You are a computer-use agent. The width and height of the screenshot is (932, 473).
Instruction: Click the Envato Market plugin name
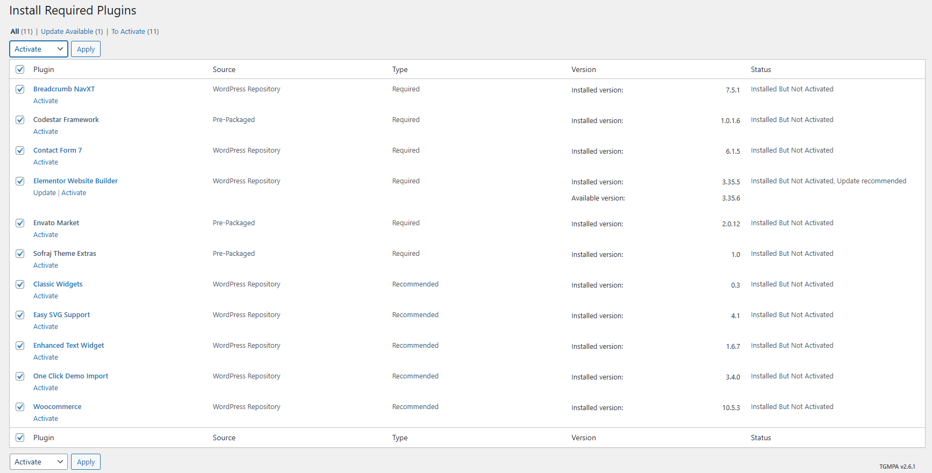pos(56,223)
